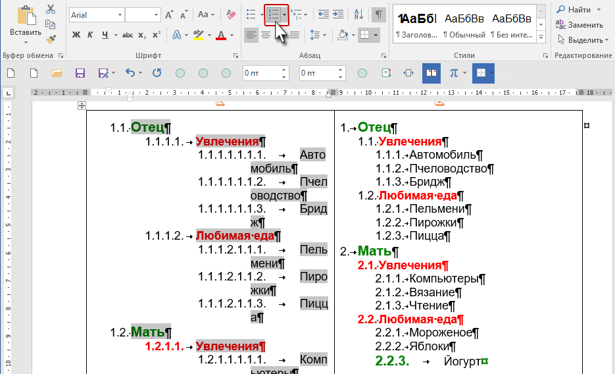615x374 pixels.
Task: Insert equation with the pi icon
Action: 453,72
